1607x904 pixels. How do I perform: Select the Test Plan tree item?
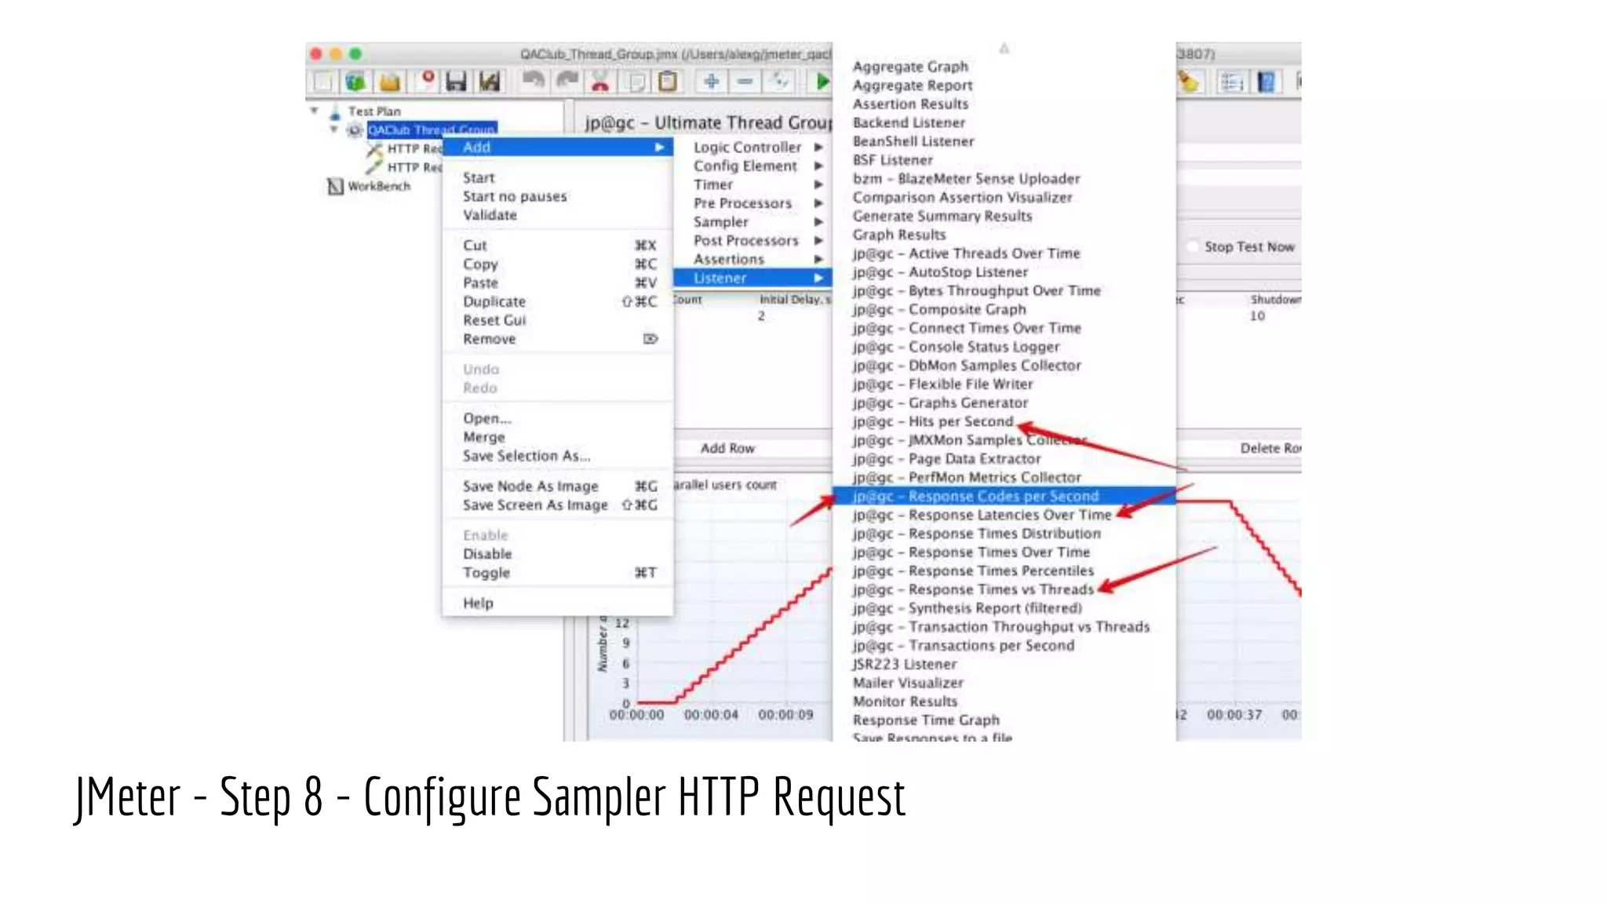click(x=374, y=111)
